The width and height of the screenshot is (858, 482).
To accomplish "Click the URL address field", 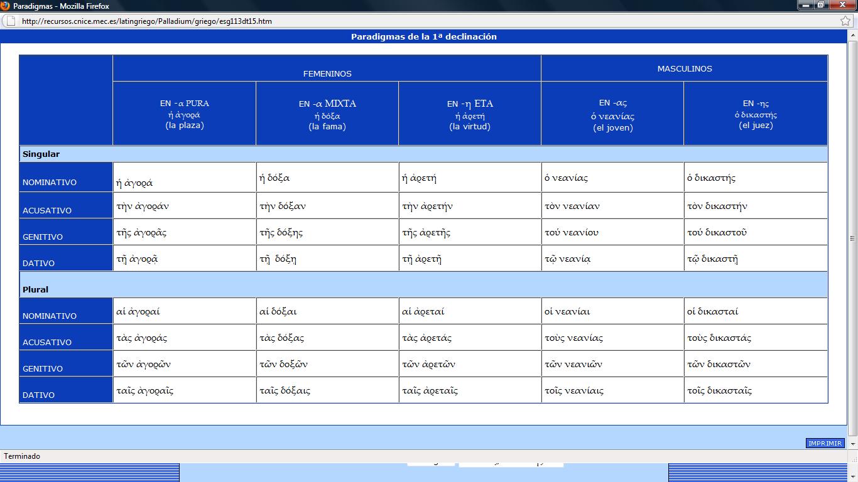I will click(x=427, y=21).
